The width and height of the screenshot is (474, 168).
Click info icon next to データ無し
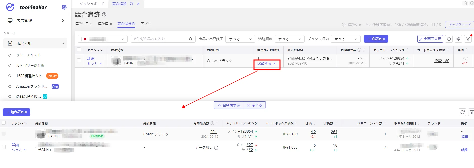point(216,148)
